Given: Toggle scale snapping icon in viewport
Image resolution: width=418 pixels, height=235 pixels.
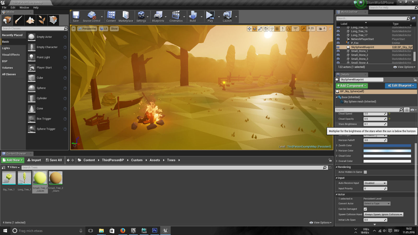Looking at the screenshot, I should click(303, 29).
